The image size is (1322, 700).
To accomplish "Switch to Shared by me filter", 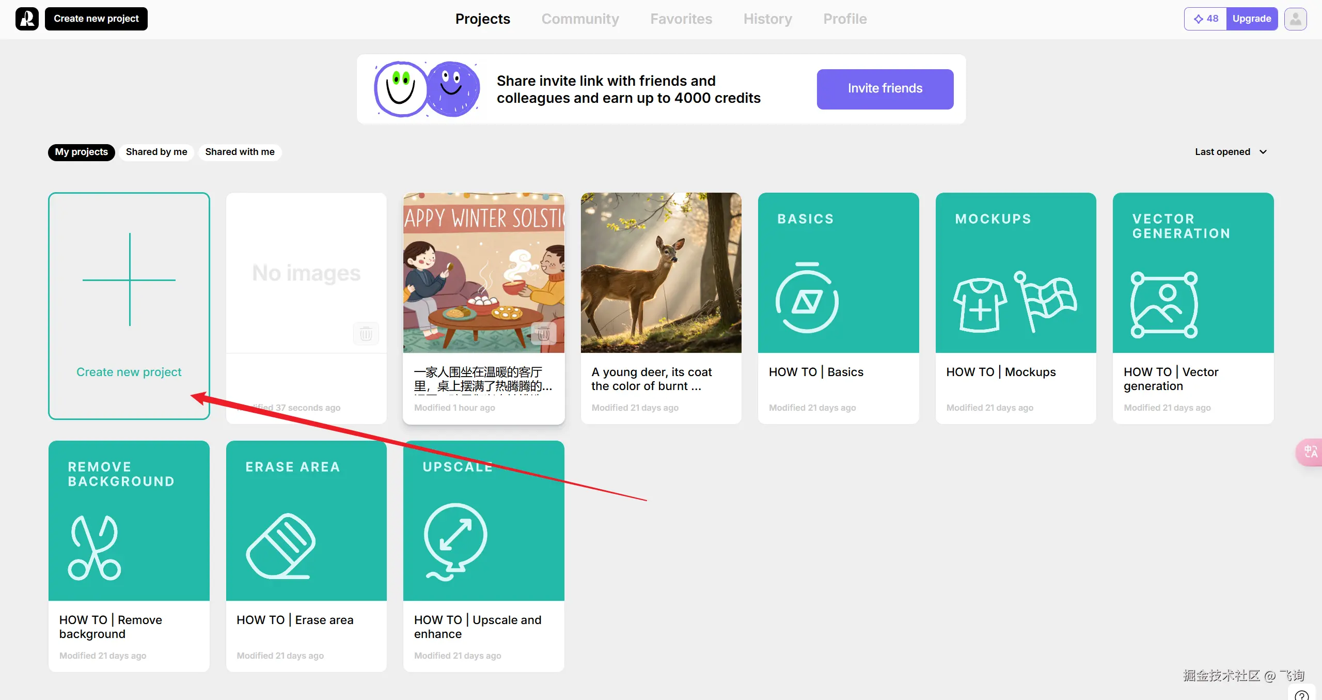I will [156, 152].
